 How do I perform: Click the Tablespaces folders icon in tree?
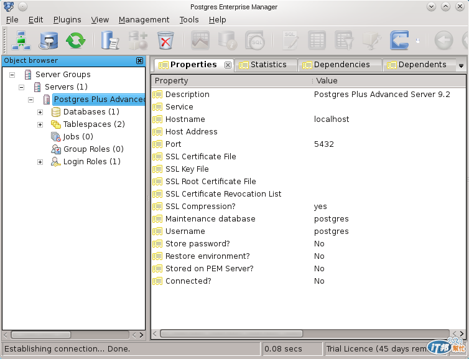coord(55,124)
